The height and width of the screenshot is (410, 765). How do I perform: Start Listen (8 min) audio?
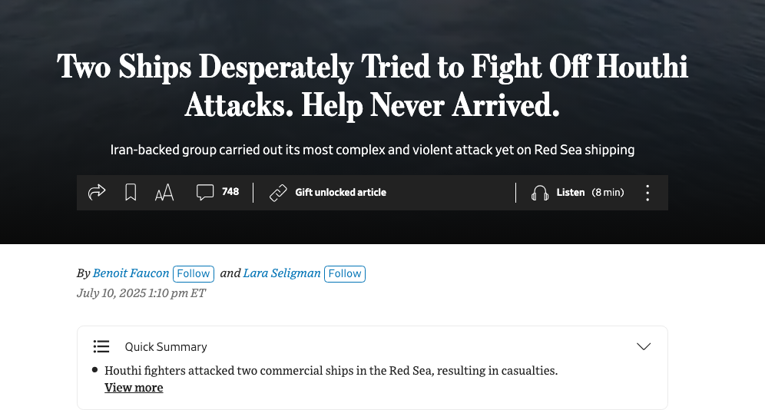[x=591, y=192]
